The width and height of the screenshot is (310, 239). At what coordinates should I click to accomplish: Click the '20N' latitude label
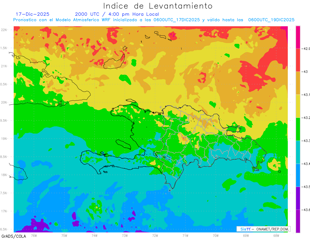click(x=4, y=102)
